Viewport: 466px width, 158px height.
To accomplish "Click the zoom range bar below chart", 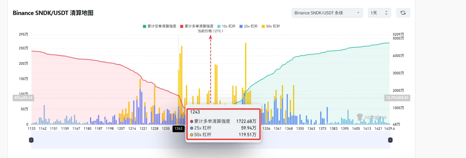I will pos(211,140).
